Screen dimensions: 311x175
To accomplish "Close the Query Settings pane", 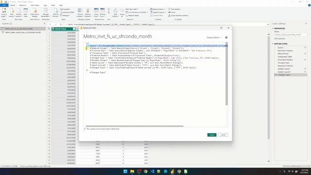I will click(306, 24).
